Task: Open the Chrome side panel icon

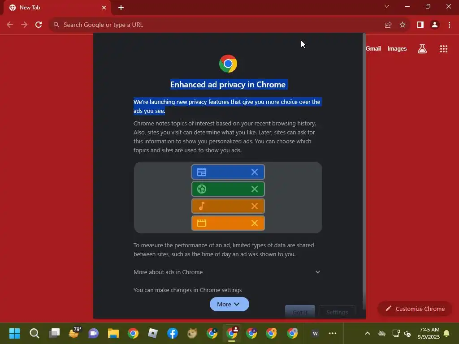Action: (x=420, y=25)
